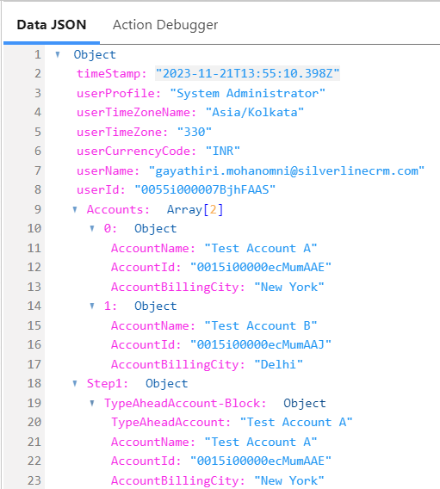Select "Test Account A" on line 11

261,248
